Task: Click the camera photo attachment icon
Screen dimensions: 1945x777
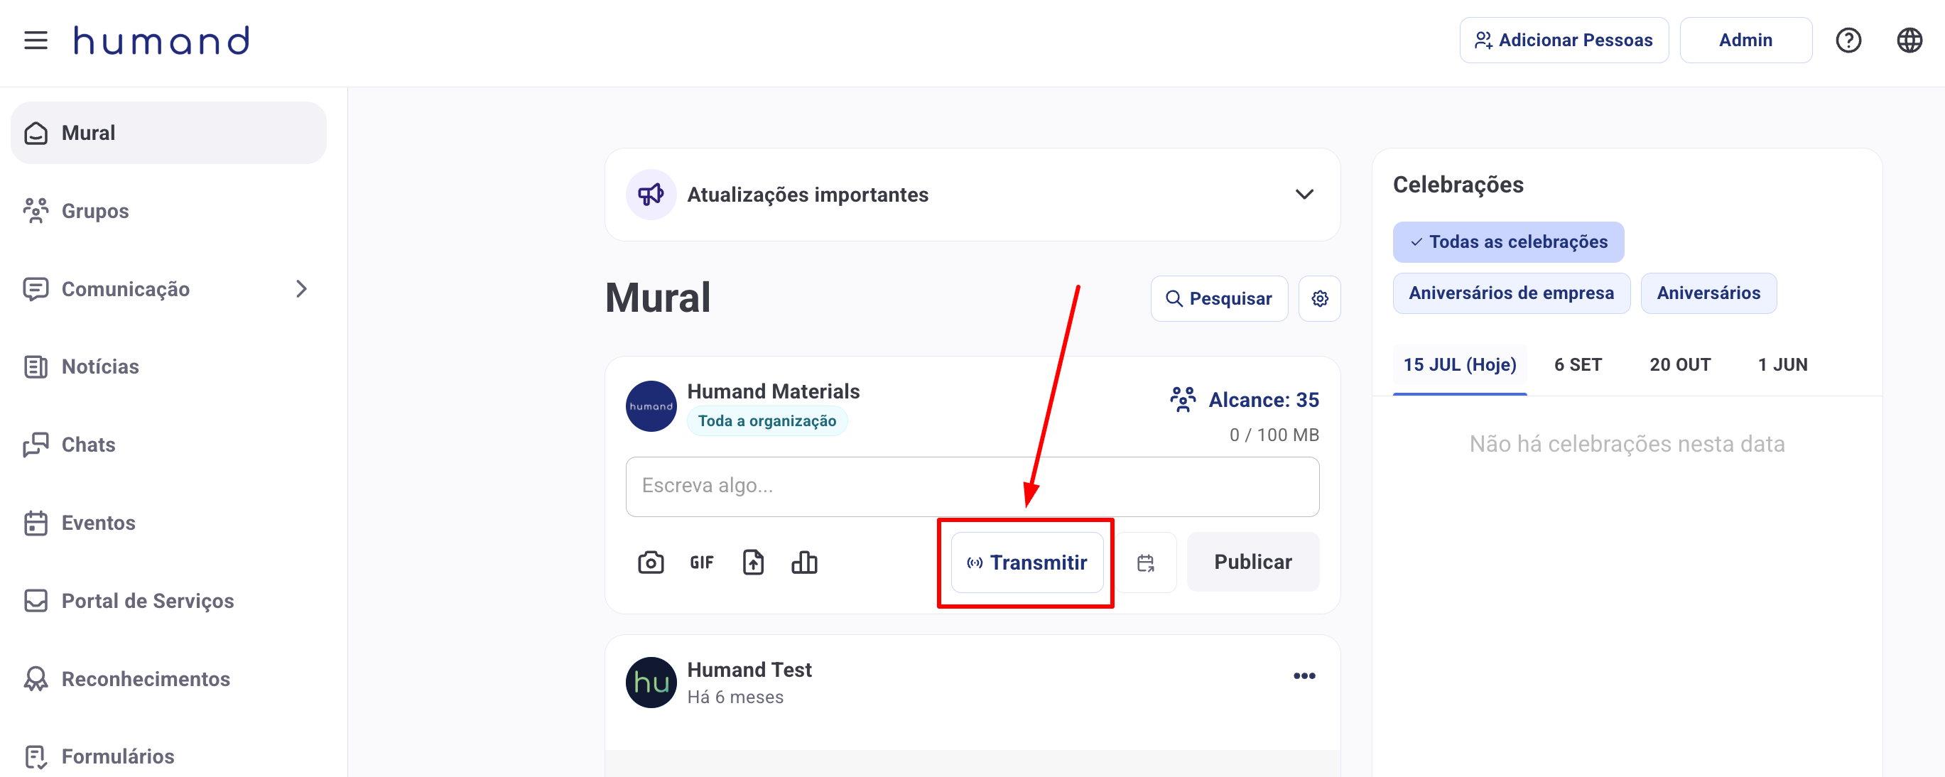Action: [x=650, y=563]
